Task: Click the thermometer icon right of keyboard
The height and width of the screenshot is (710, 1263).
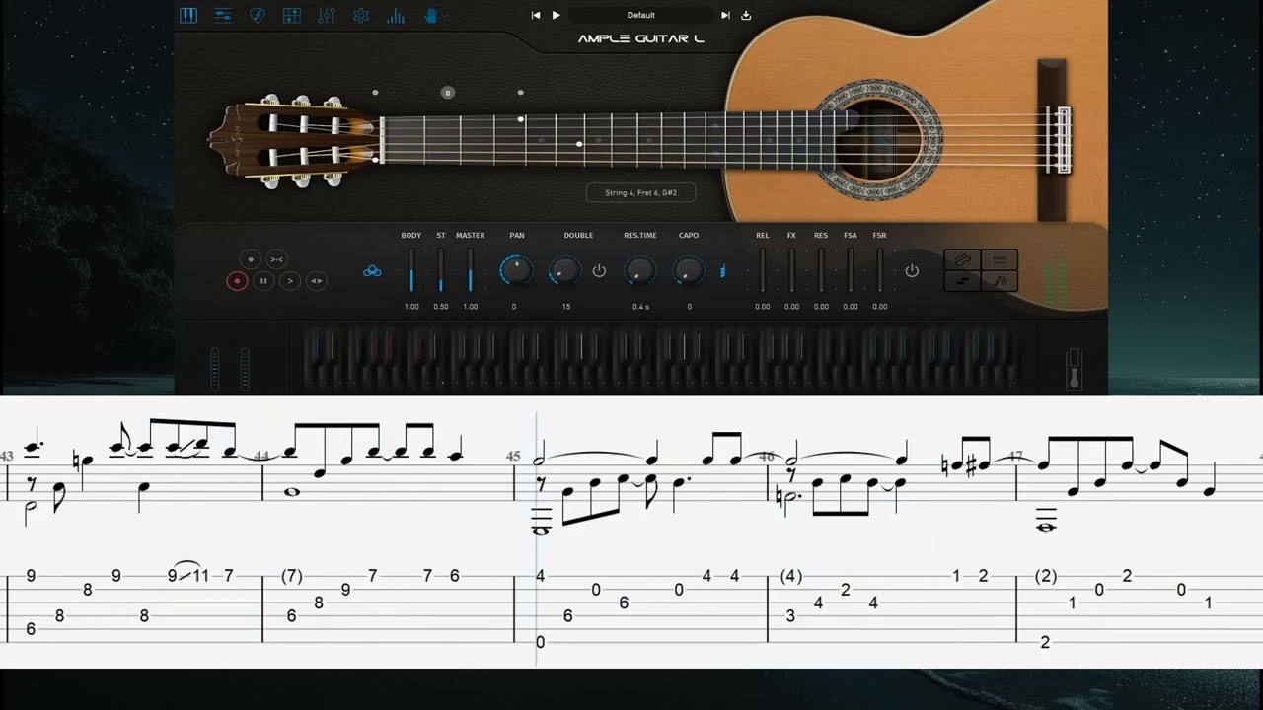Action: (x=1076, y=369)
